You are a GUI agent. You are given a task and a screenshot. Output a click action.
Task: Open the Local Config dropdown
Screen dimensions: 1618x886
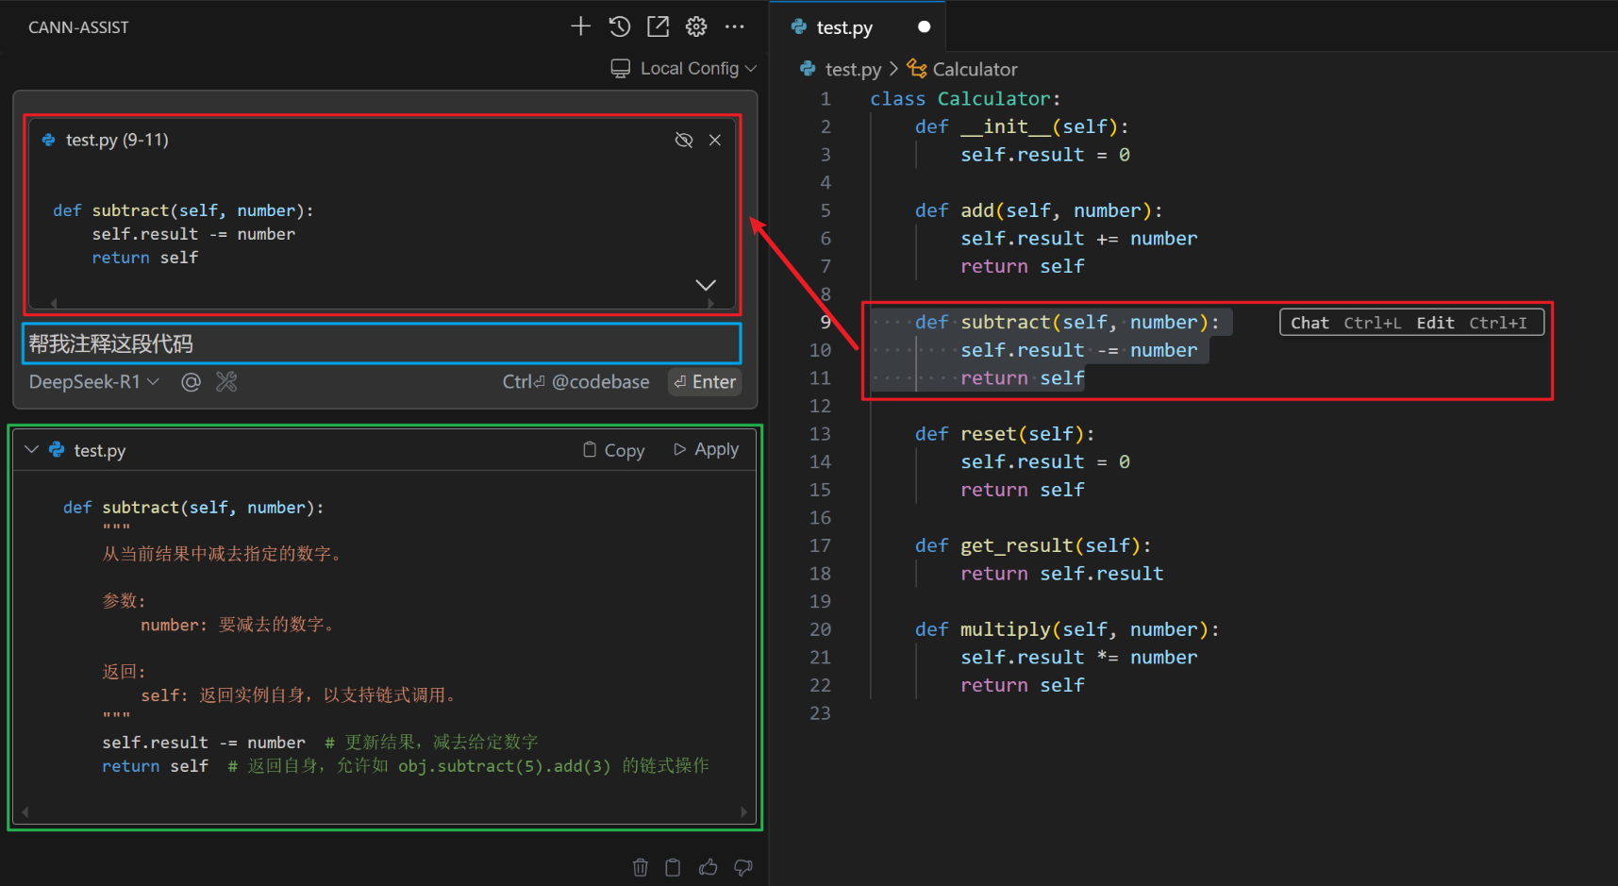684,69
